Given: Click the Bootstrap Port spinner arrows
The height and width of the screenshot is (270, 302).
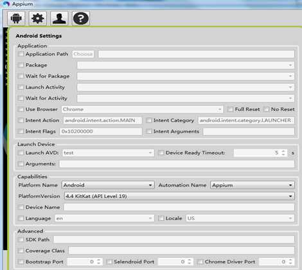Looking at the screenshot, I should point(99,262).
